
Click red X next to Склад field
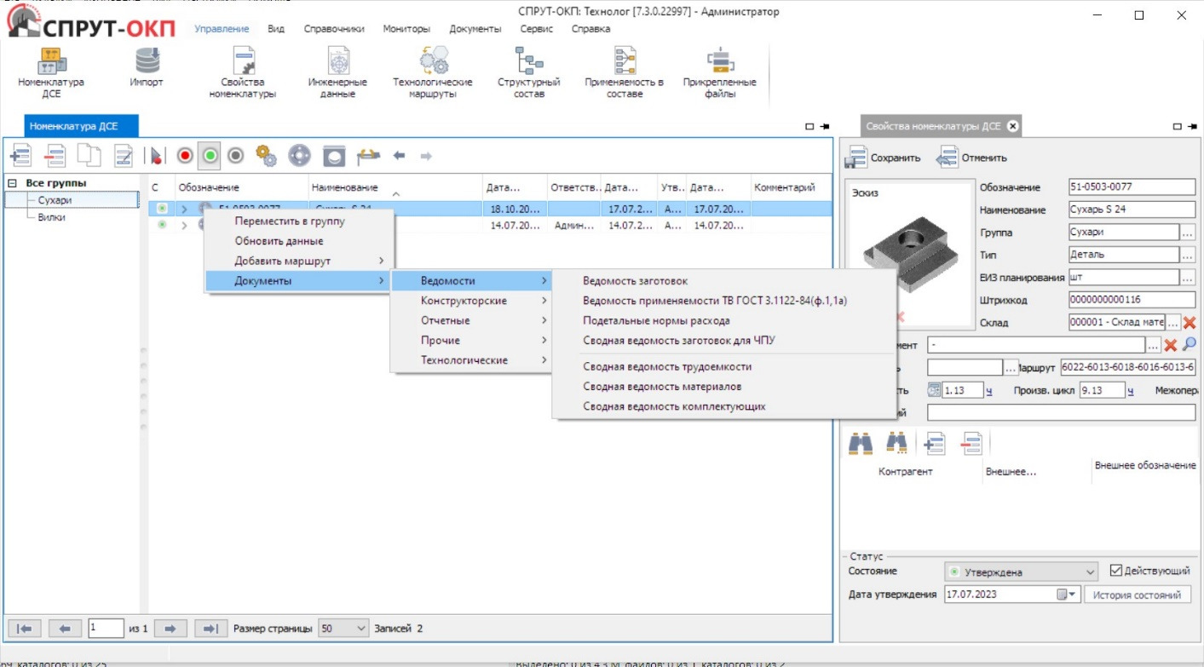[x=1190, y=323]
